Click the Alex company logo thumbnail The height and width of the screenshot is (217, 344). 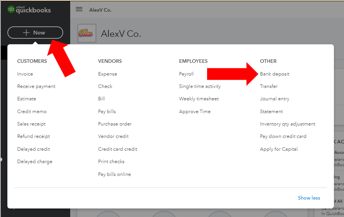[86, 33]
